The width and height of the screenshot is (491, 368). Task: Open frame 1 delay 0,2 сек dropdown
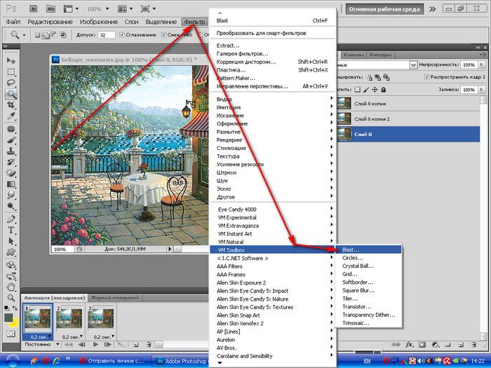coord(50,336)
